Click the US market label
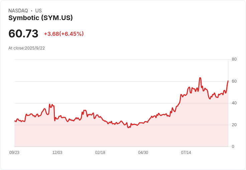 point(38,11)
